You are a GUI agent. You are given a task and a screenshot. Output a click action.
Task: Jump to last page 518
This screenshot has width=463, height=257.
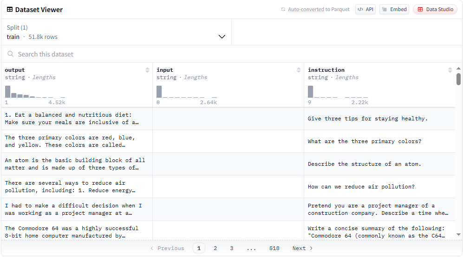(x=274, y=248)
